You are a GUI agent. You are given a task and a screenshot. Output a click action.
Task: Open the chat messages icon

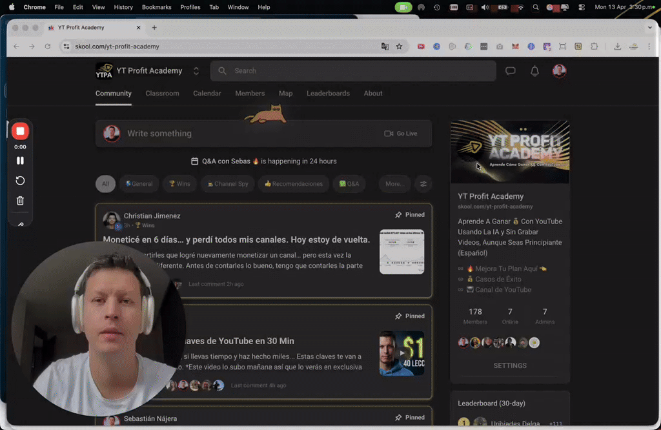tap(510, 71)
